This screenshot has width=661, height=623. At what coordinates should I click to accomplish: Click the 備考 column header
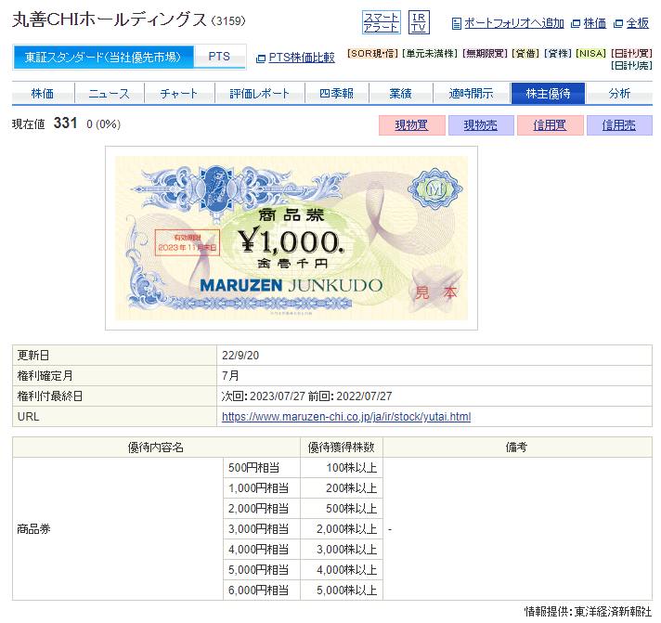(517, 448)
